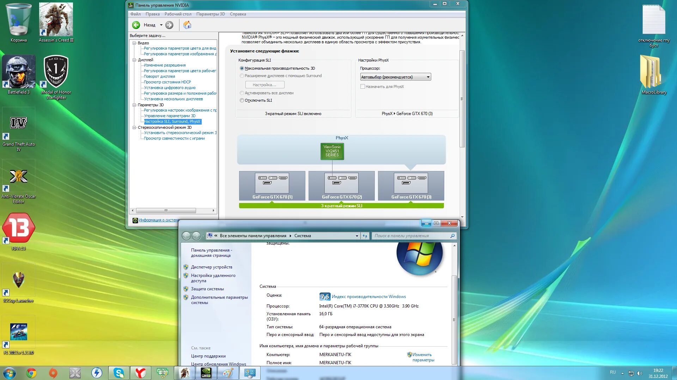Click the Home icon in NVIDIA toolbar
The image size is (677, 380).
click(187, 25)
